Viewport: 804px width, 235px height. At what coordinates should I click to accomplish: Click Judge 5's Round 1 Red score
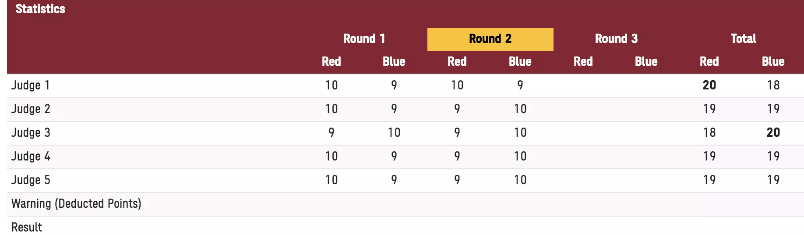coord(331,180)
